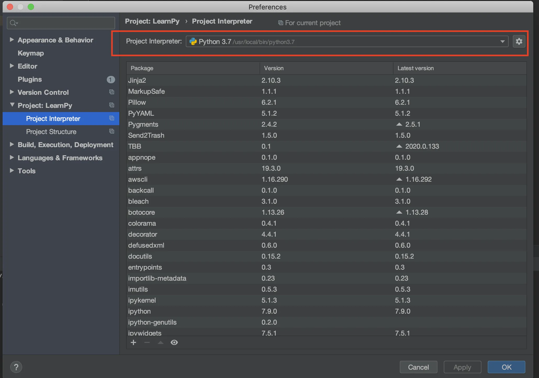Sort by the Latest version column header
Screen dimensions: 539x378
[x=416, y=68]
